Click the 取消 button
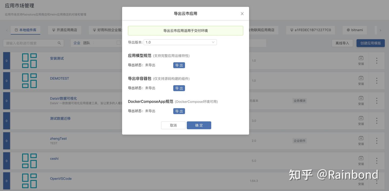389x191 pixels. [173, 125]
